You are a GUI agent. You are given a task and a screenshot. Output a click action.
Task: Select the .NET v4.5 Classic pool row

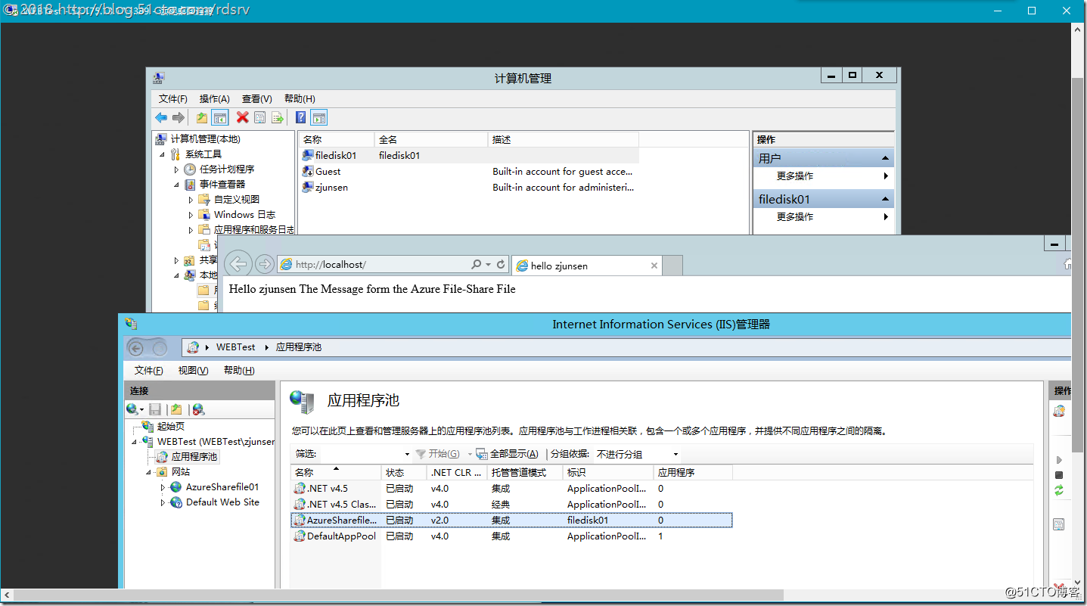click(x=511, y=505)
